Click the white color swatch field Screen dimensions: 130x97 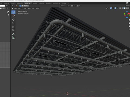2,6
